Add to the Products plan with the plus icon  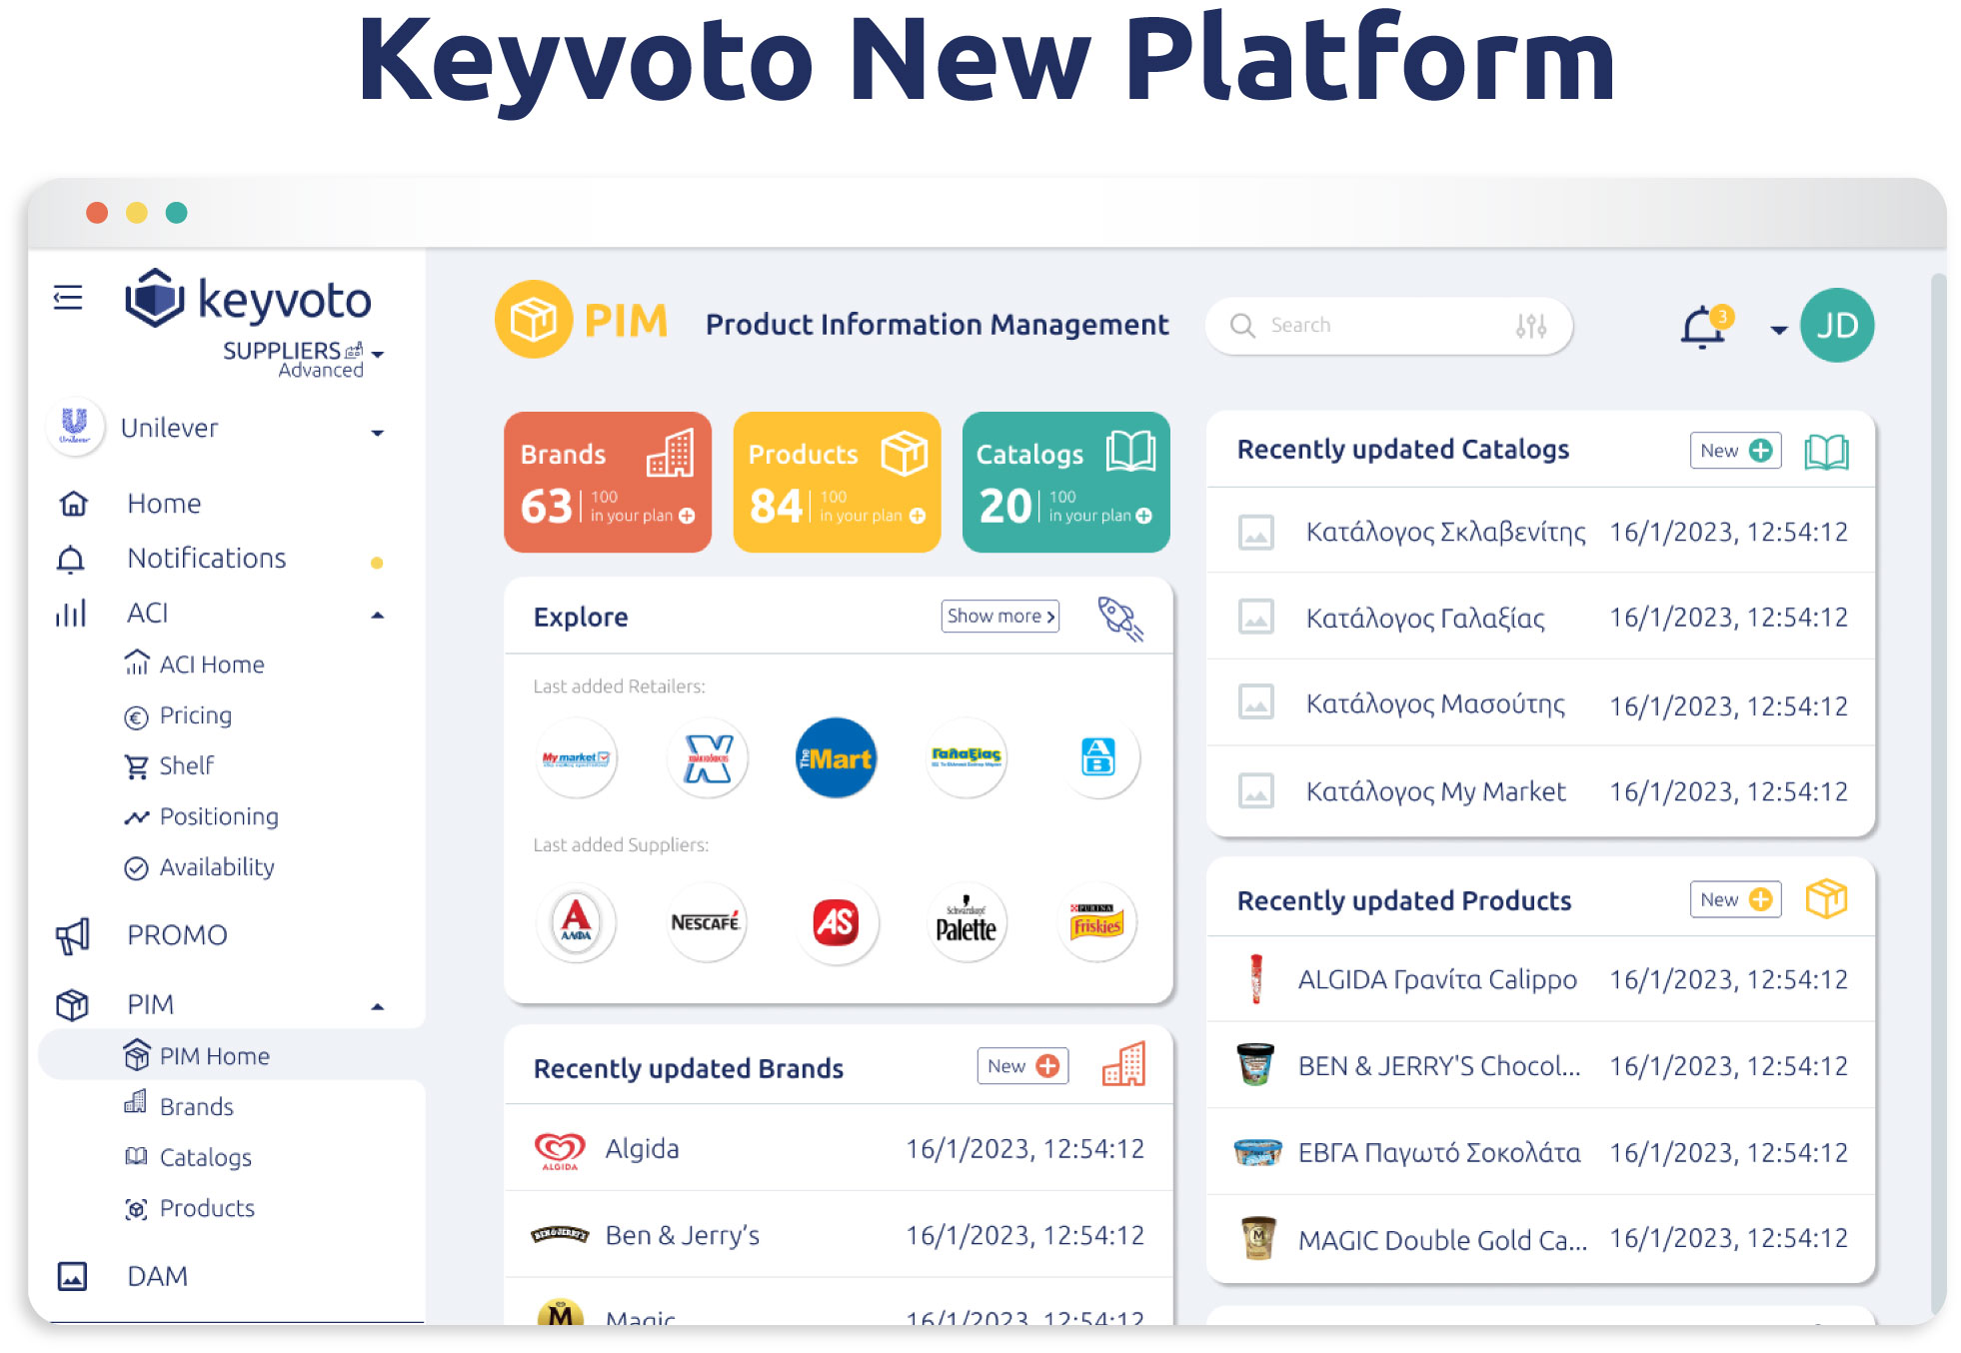pos(917,516)
